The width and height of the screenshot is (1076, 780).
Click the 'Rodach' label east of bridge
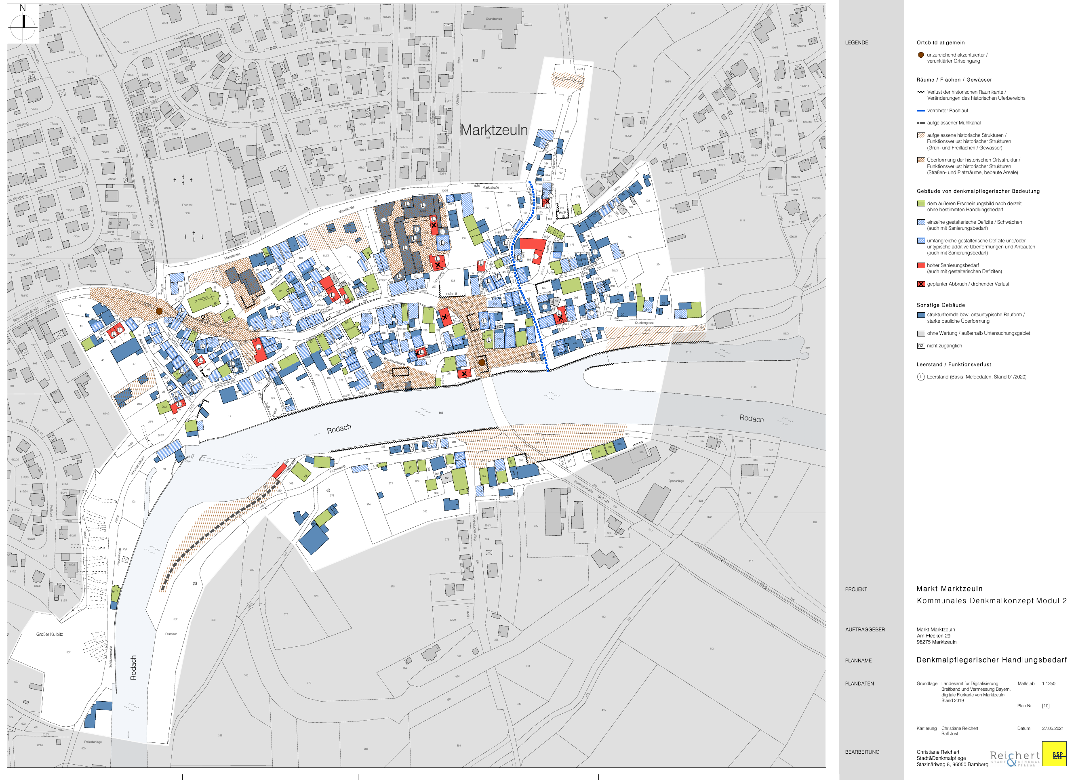click(x=752, y=419)
